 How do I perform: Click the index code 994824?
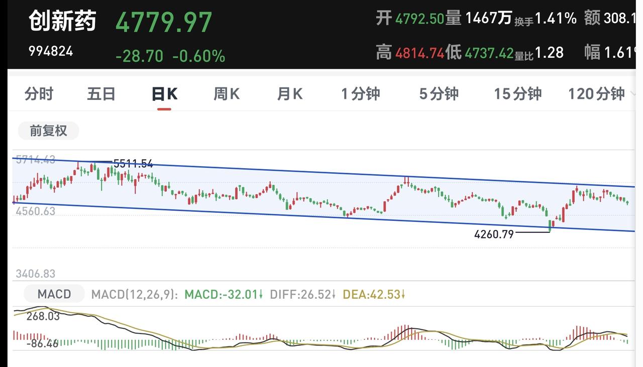click(x=51, y=51)
